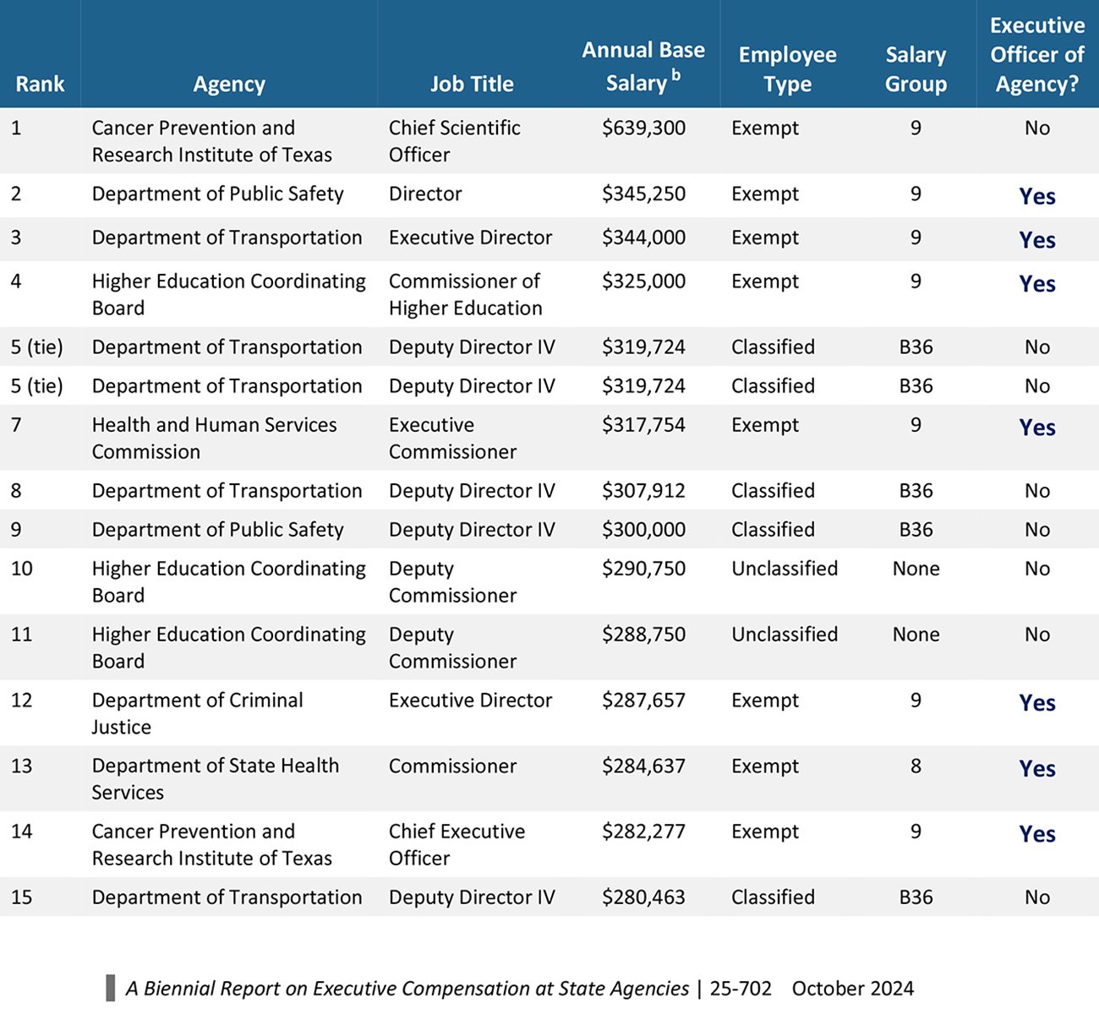
Task: Select the Department of Criminal Justice cell
Action: pos(197,713)
